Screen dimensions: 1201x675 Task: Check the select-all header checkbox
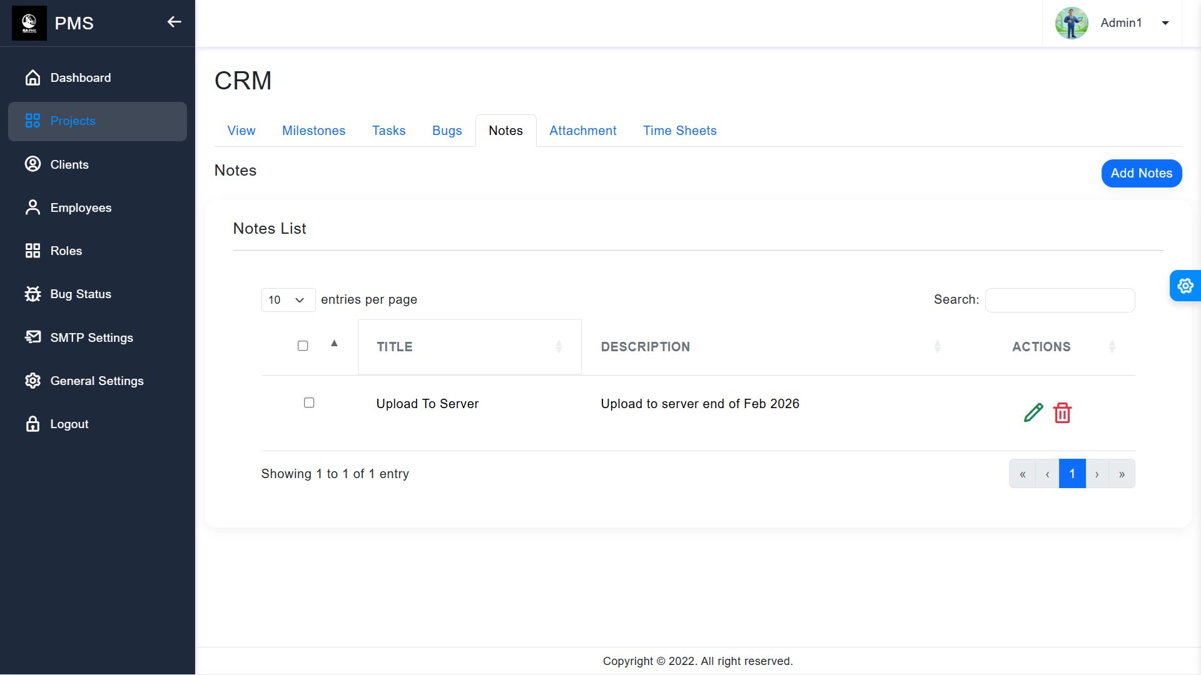[303, 346]
